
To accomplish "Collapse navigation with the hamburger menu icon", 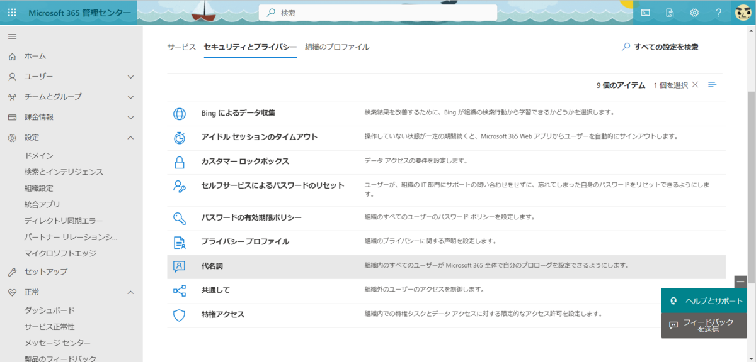I will [x=12, y=36].
